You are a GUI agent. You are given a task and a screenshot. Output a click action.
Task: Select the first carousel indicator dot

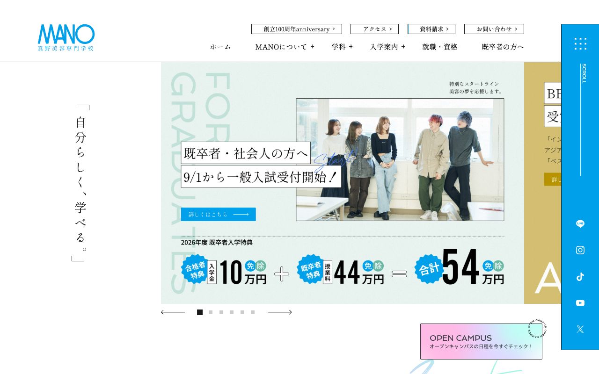(200, 312)
